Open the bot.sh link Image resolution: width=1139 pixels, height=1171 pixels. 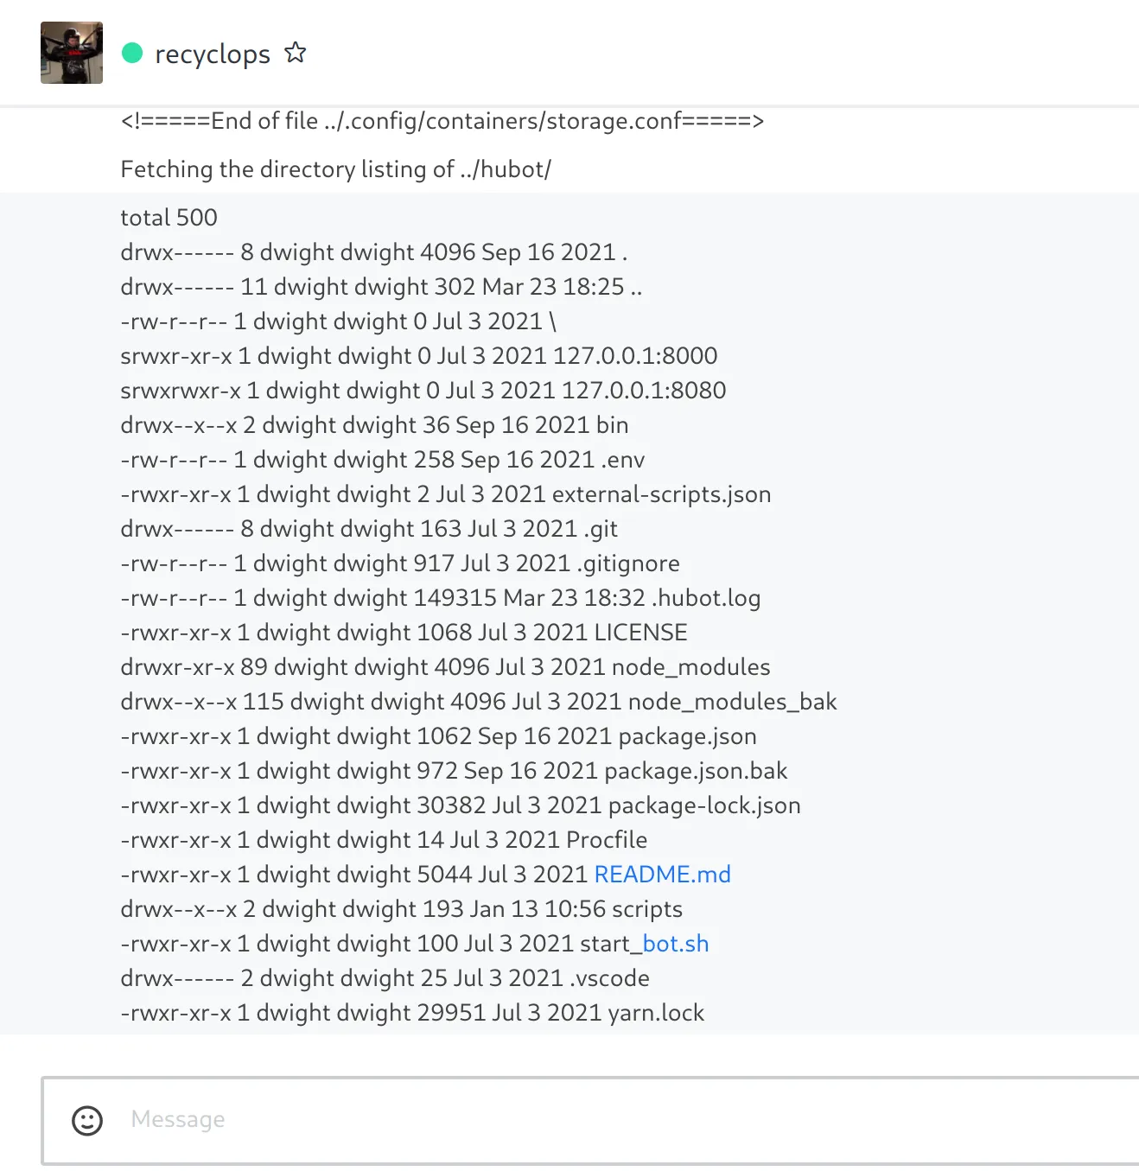point(675,944)
